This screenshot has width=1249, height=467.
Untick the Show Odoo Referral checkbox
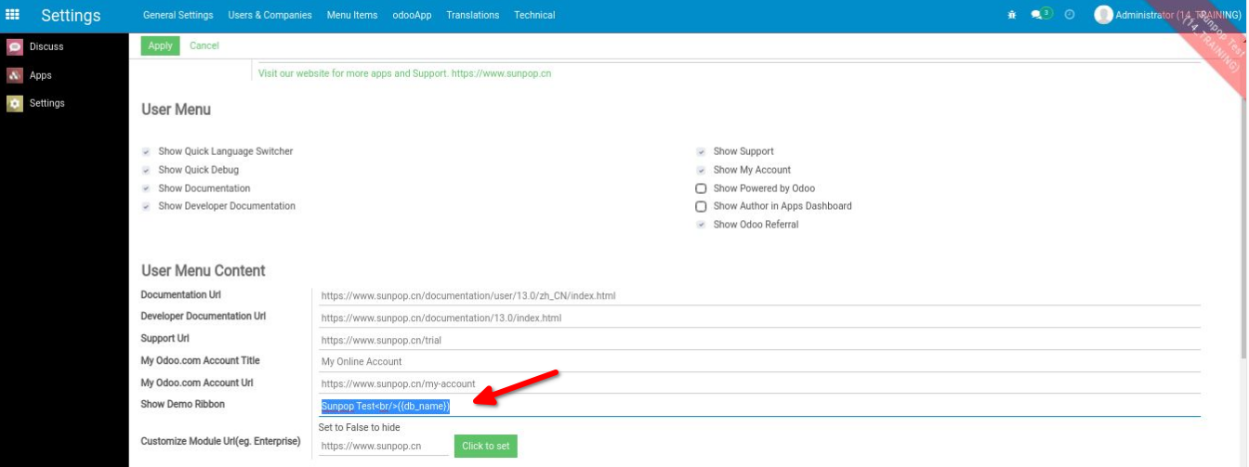point(702,225)
